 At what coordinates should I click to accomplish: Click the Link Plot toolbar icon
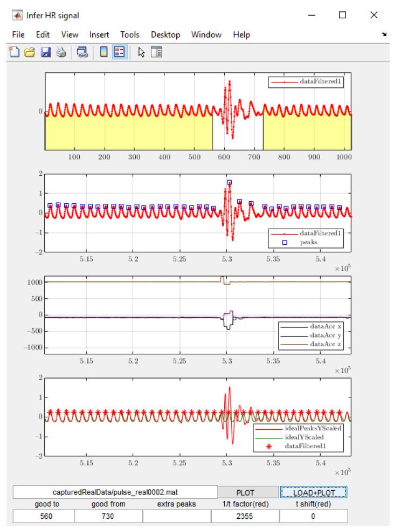tap(82, 52)
